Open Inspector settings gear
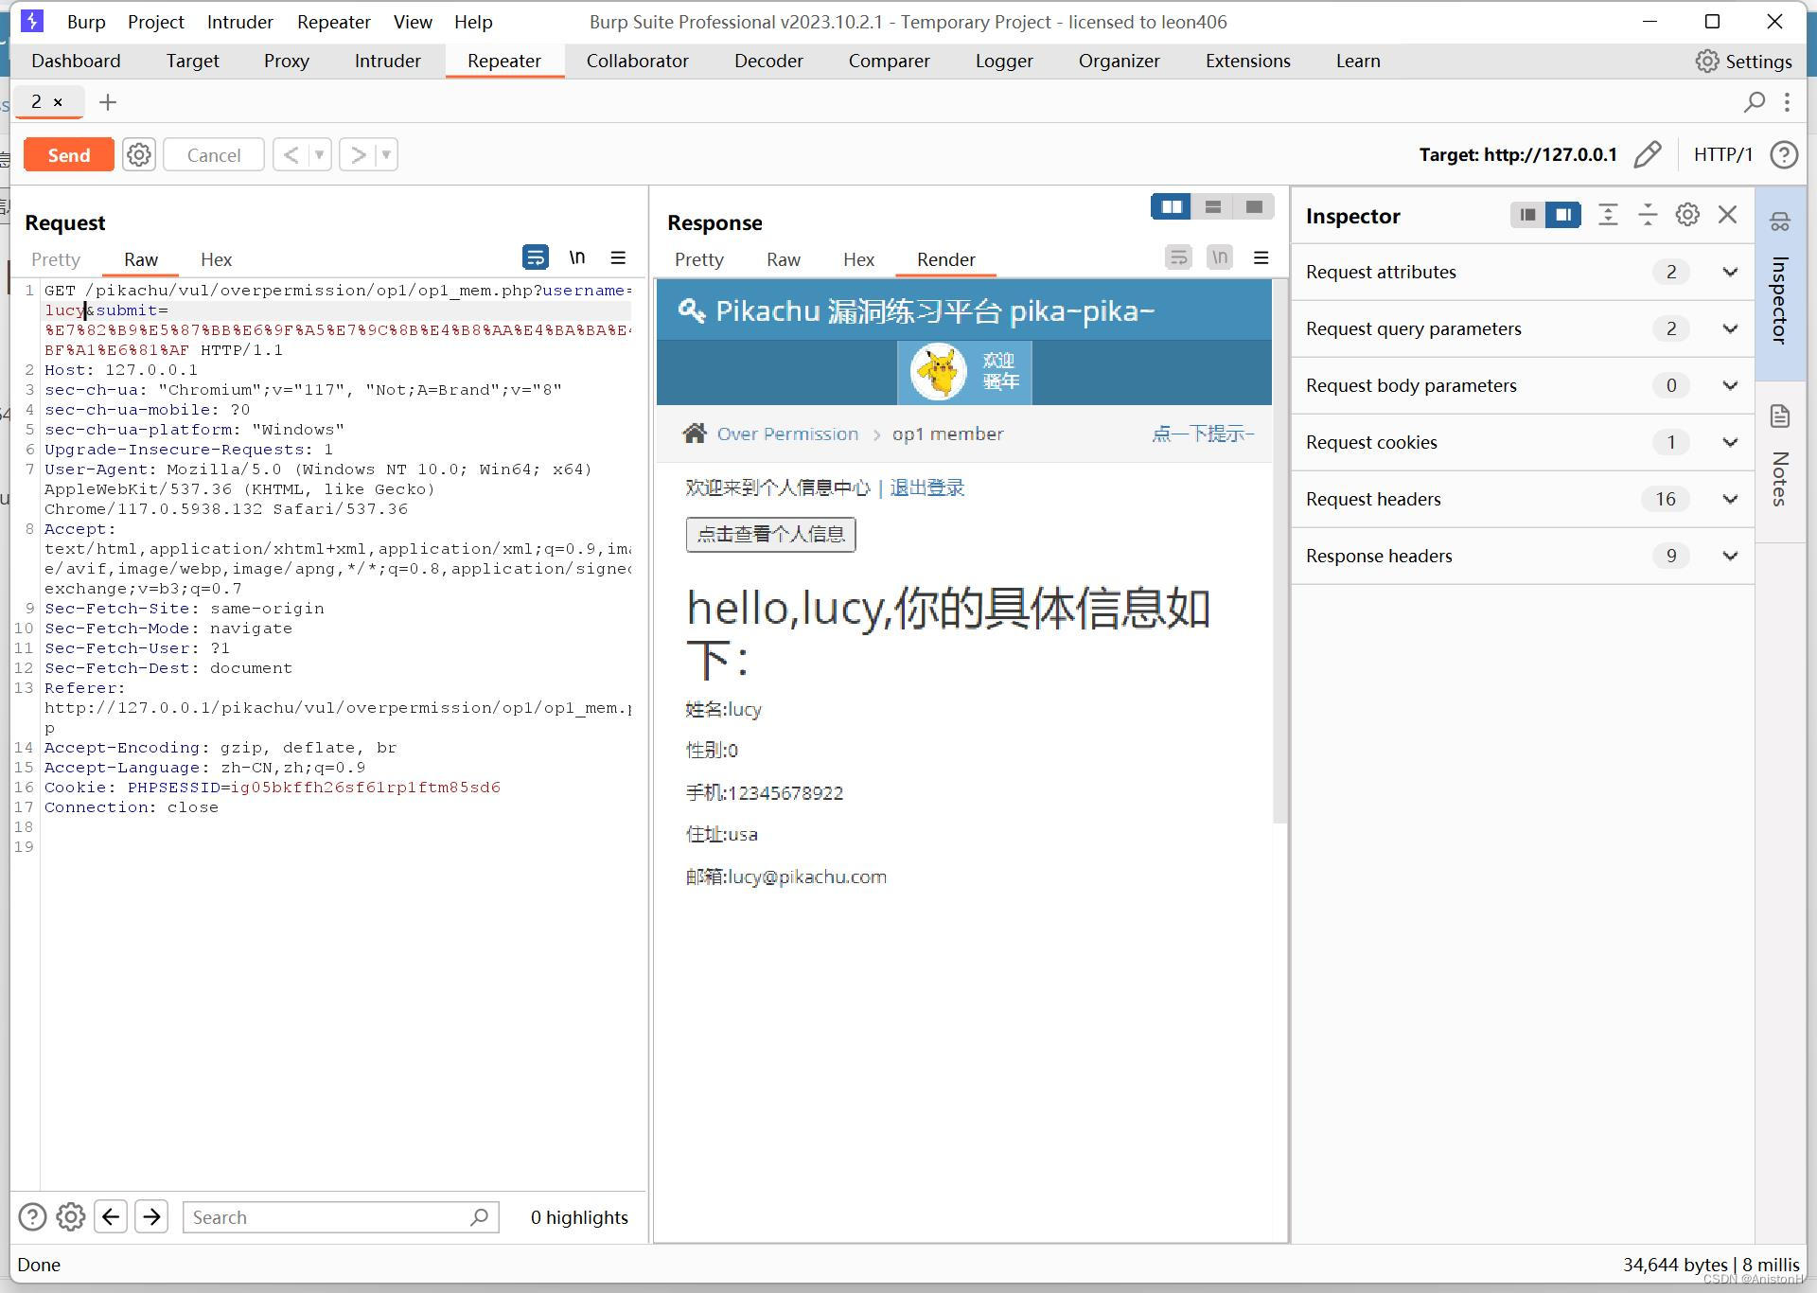 pos(1687,215)
